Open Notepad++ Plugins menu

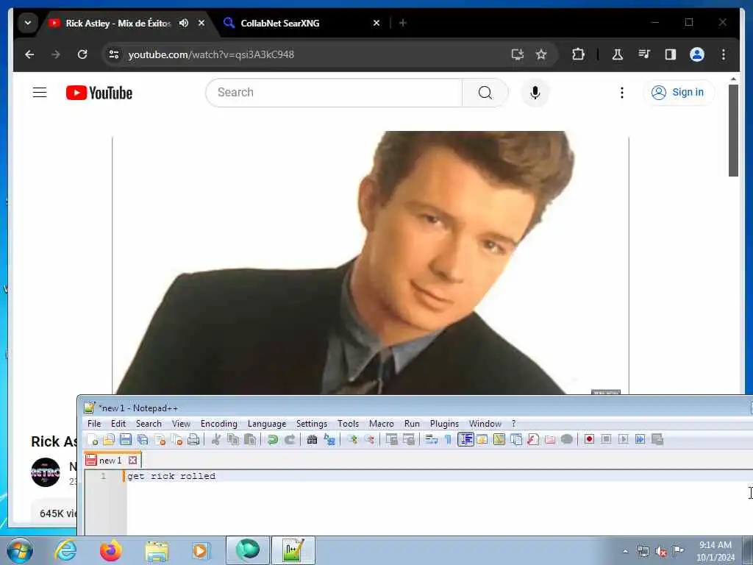444,423
